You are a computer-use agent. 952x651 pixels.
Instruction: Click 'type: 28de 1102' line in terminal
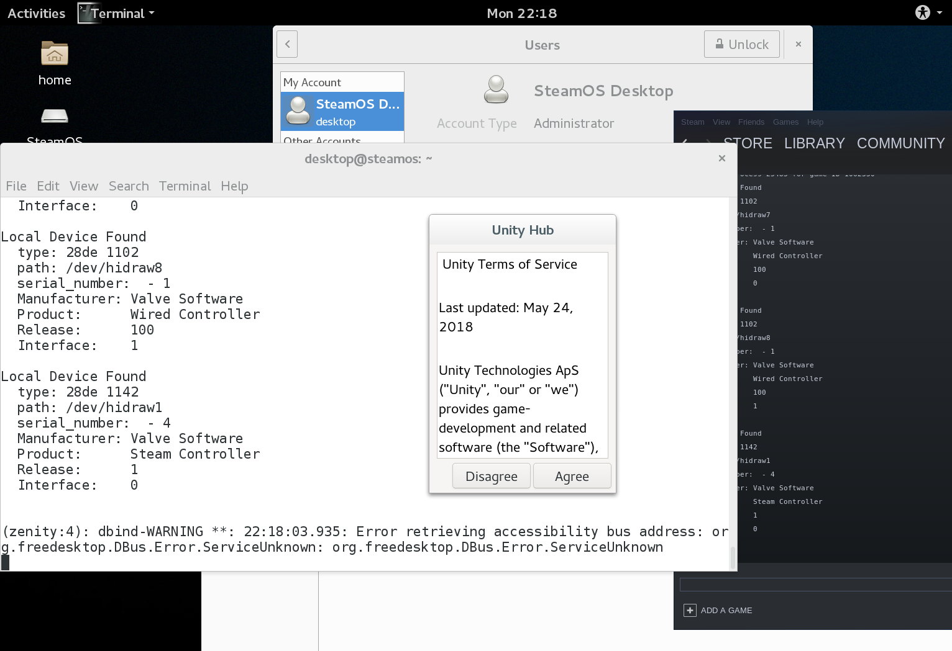(x=78, y=253)
